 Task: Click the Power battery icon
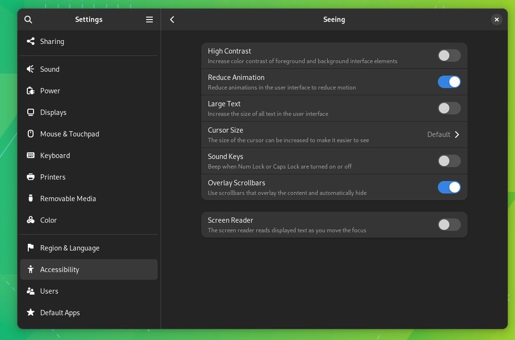pos(30,91)
